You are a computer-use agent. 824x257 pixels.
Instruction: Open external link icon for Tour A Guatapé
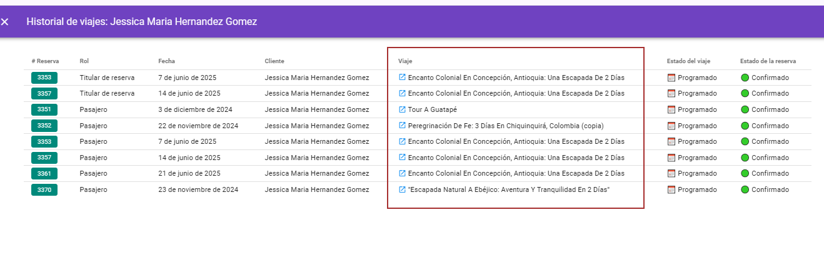(x=402, y=109)
